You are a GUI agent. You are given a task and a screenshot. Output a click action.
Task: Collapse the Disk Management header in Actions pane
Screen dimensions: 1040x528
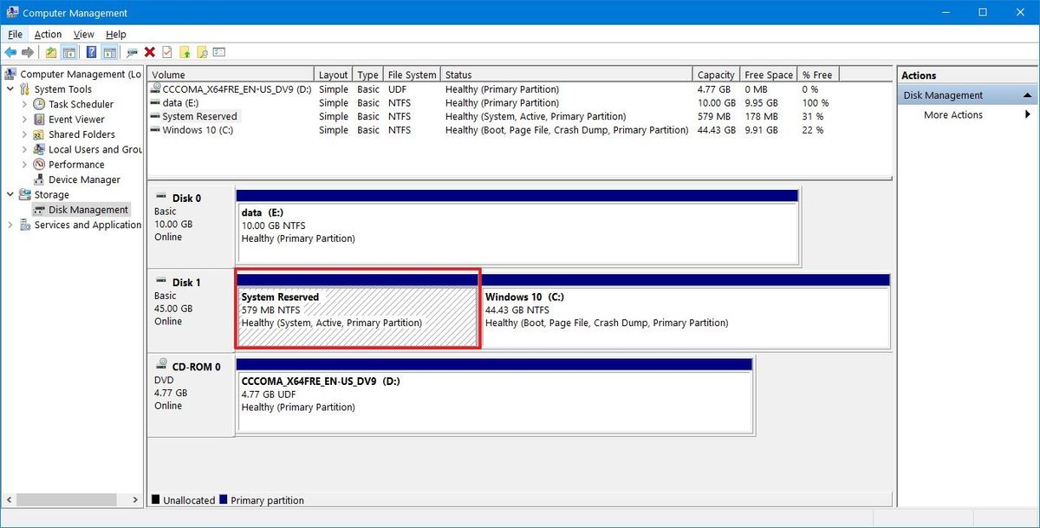[x=1028, y=95]
